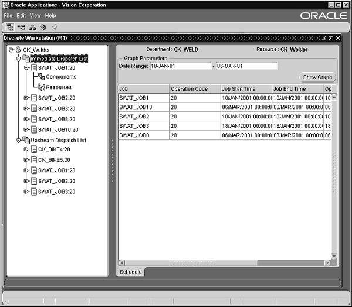The image size is (352, 307).
Task: Click the pushpin toolbar icon
Action: coord(55,28)
